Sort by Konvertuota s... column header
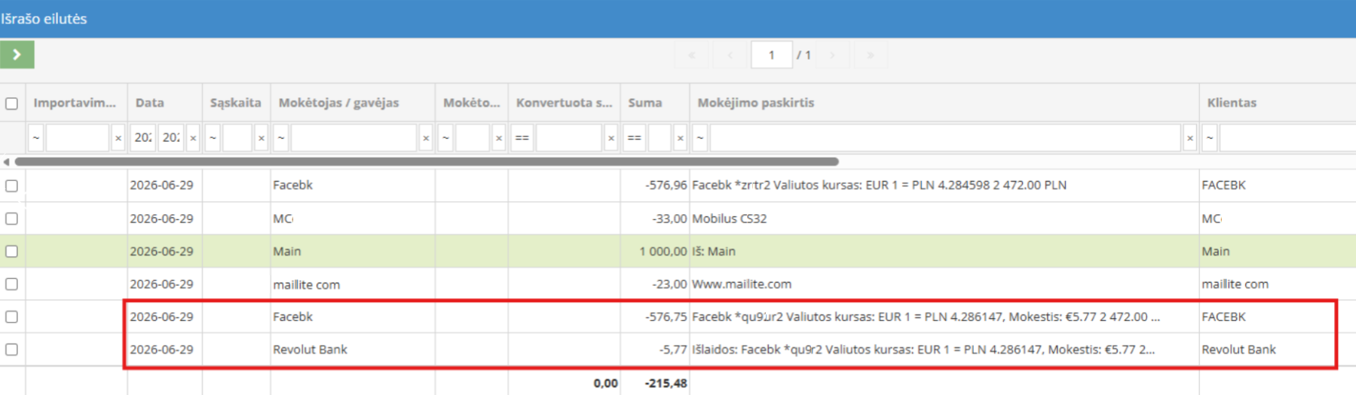 (564, 103)
